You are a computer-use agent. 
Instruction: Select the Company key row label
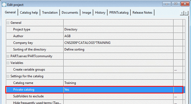click(x=23, y=43)
